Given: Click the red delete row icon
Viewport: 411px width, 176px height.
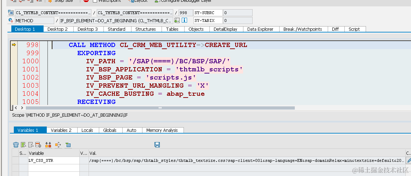Looking at the screenshot, I should 38,145.
